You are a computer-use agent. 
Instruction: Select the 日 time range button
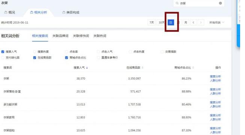171,22
